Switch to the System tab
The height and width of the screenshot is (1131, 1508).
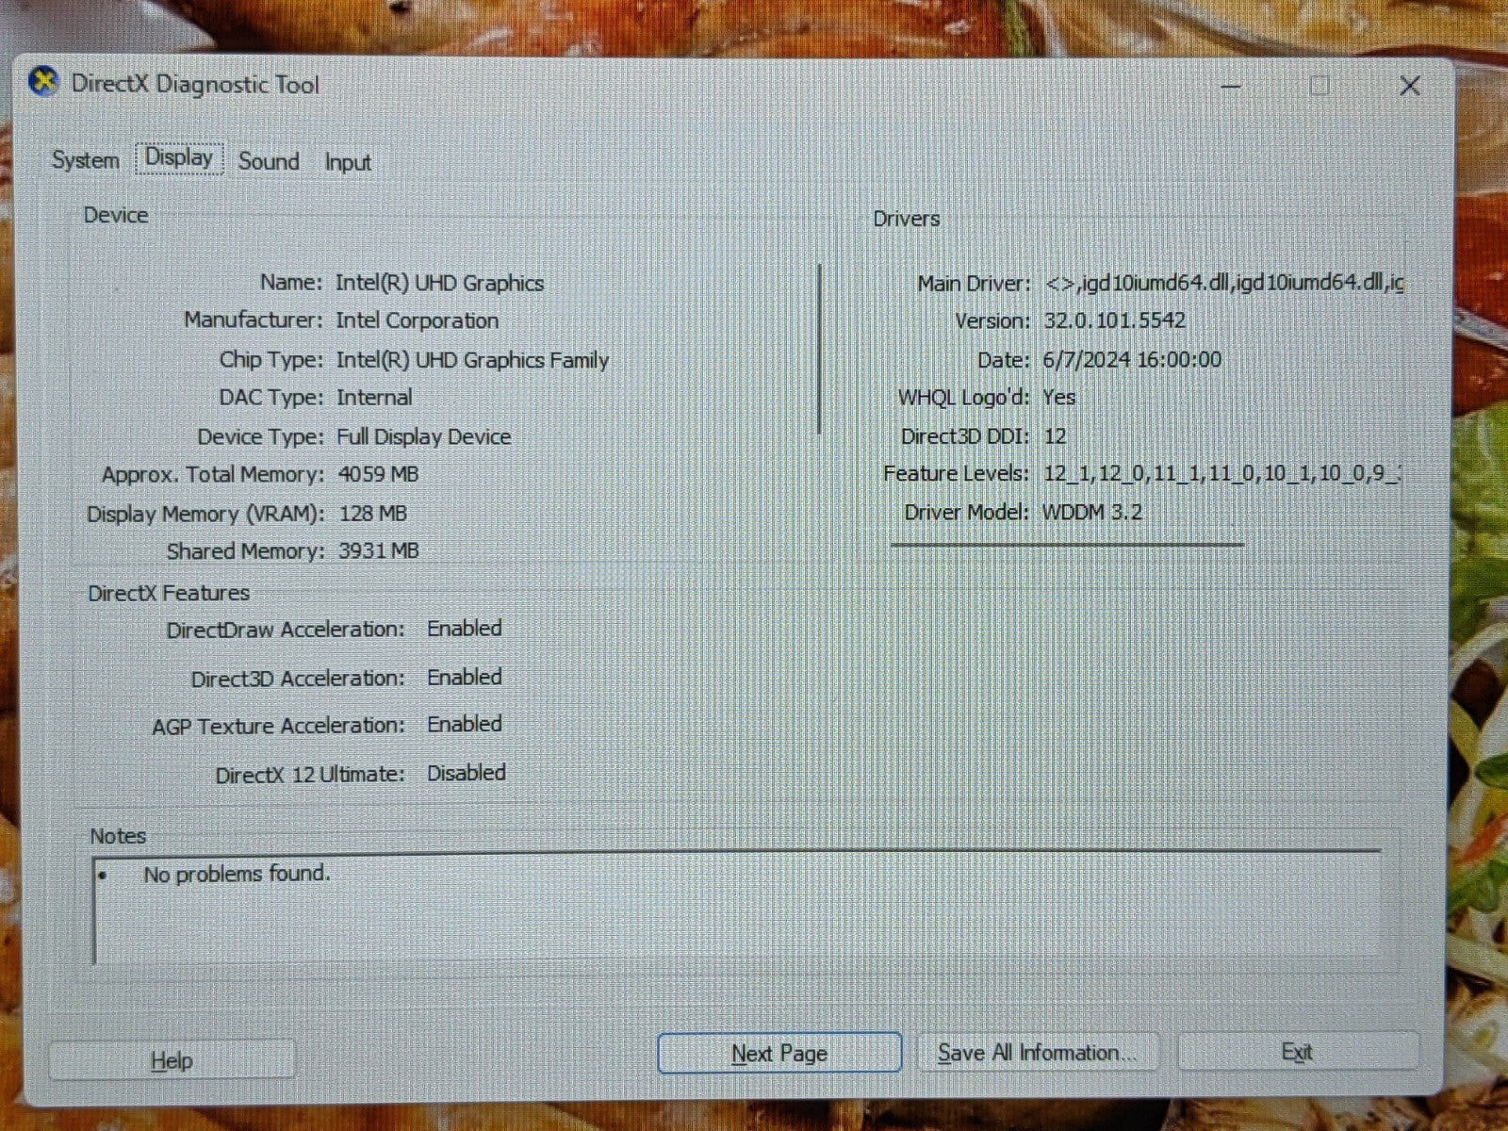coord(85,160)
